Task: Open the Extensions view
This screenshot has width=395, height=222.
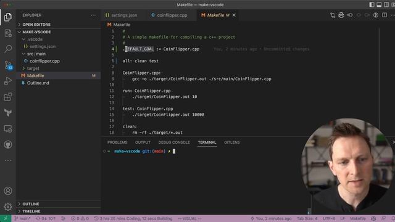Action: [8, 97]
